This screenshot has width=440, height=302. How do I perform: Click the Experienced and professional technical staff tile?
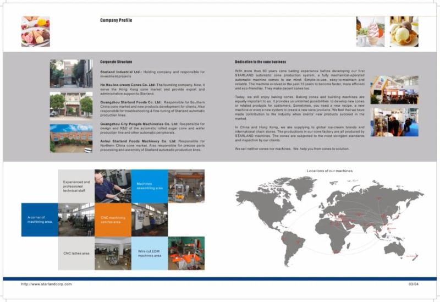pyautogui.click(x=76, y=186)
